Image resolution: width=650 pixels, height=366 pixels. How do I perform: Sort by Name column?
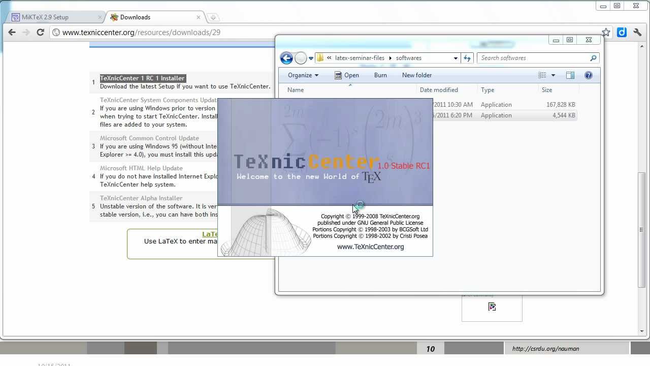pyautogui.click(x=350, y=90)
